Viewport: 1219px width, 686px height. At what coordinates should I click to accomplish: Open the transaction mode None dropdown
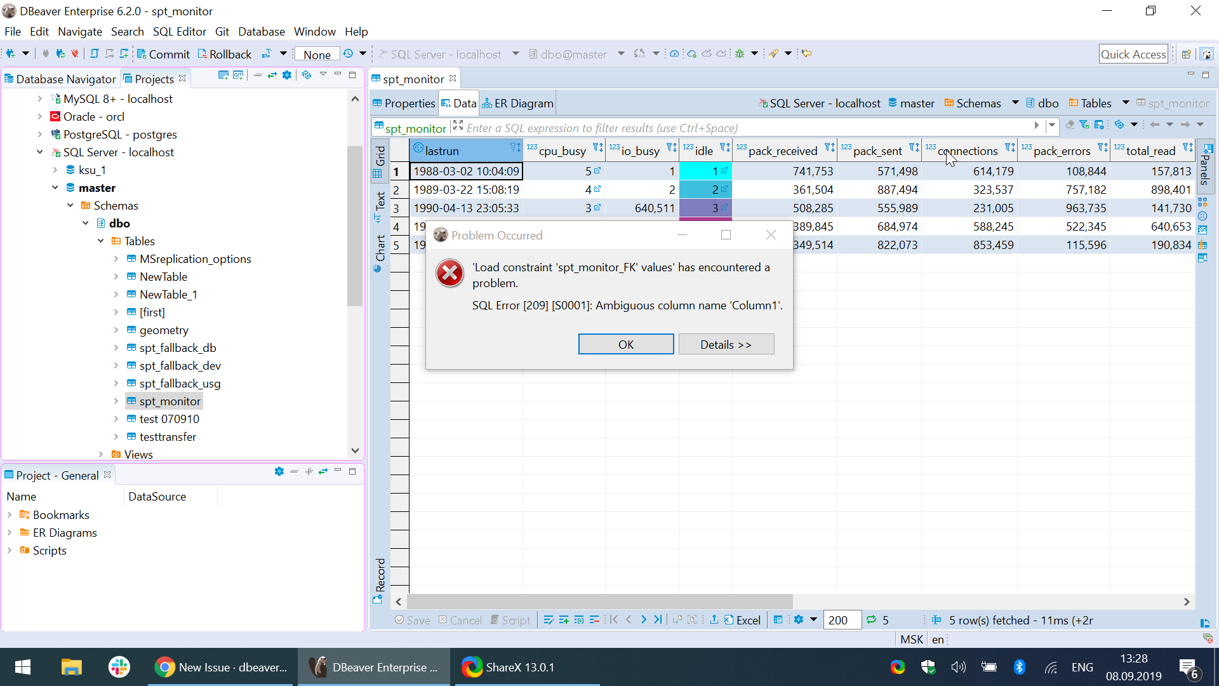point(316,54)
